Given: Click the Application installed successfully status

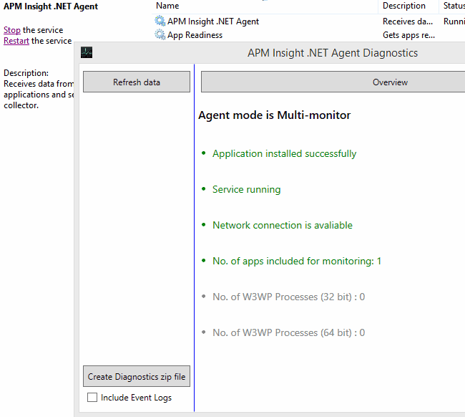Looking at the screenshot, I should point(284,154).
